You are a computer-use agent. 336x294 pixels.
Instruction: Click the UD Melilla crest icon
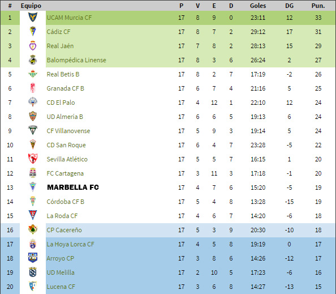[x=33, y=272]
